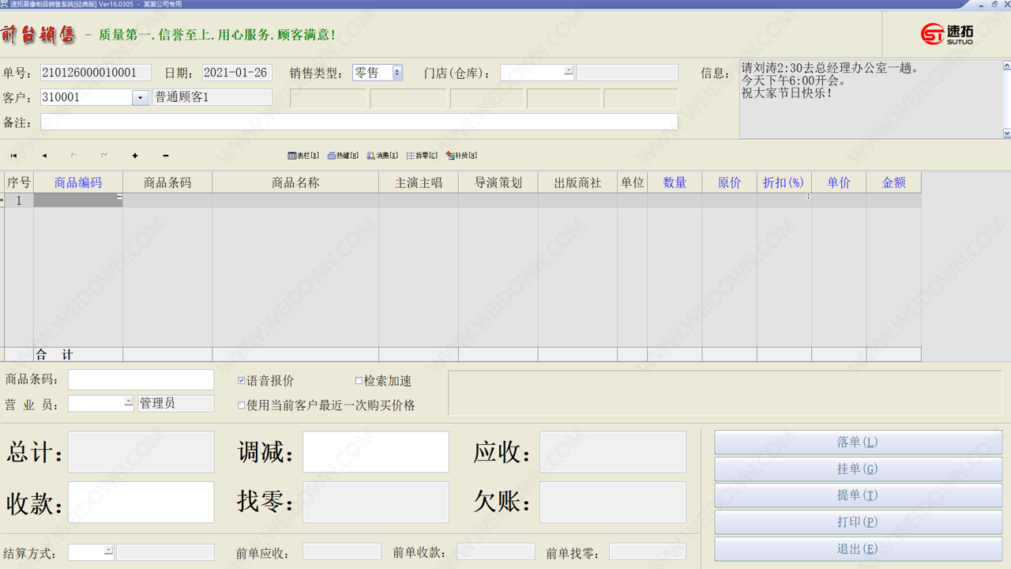Focus the 单号 input field
The image size is (1011, 569).
[x=96, y=73]
